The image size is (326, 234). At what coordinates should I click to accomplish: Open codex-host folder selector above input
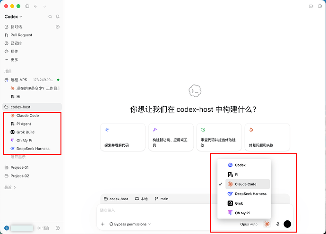(116, 199)
